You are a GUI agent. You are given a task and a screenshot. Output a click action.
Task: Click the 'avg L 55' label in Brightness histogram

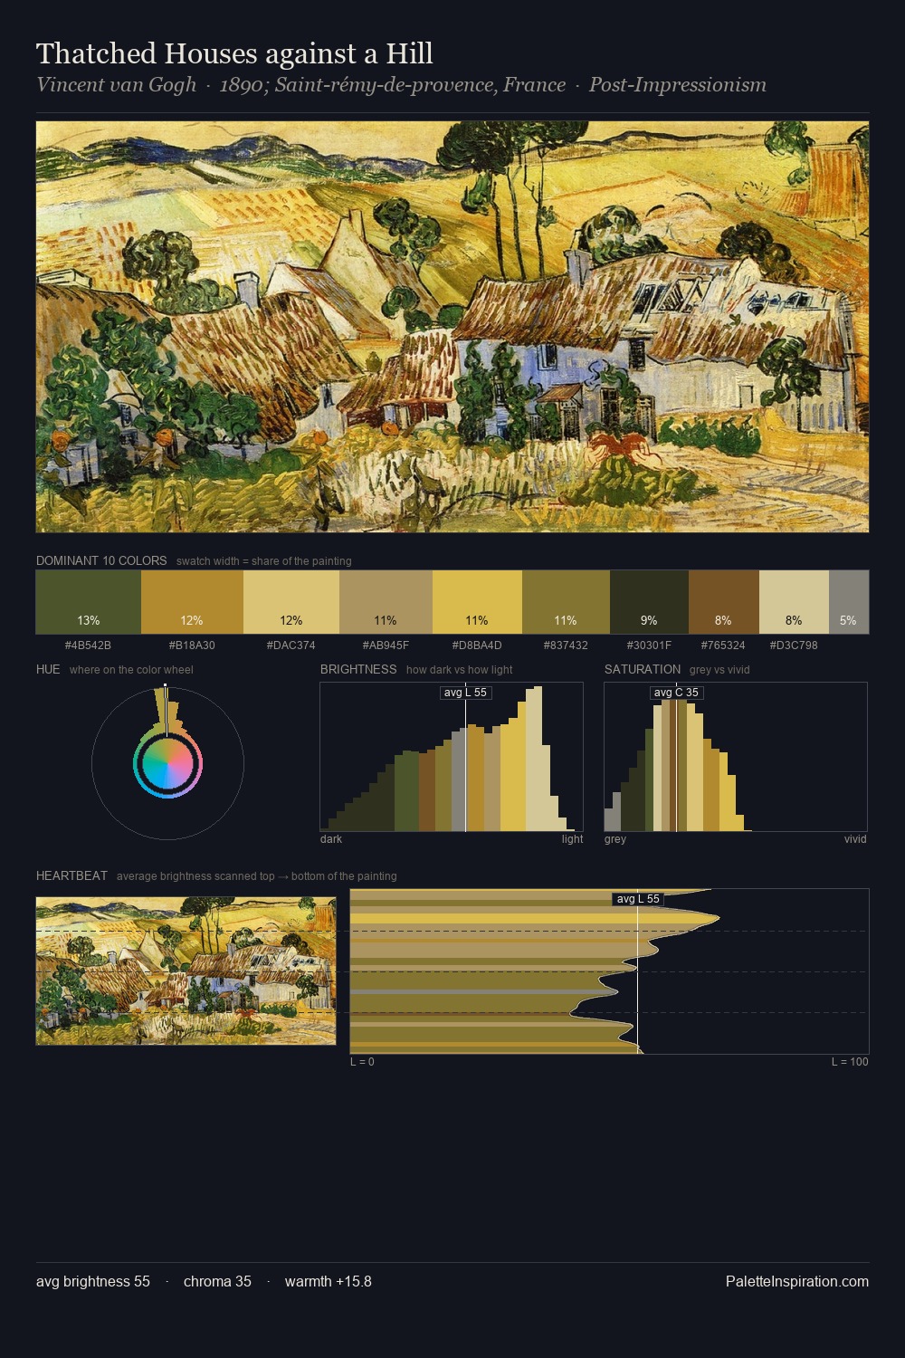(465, 693)
